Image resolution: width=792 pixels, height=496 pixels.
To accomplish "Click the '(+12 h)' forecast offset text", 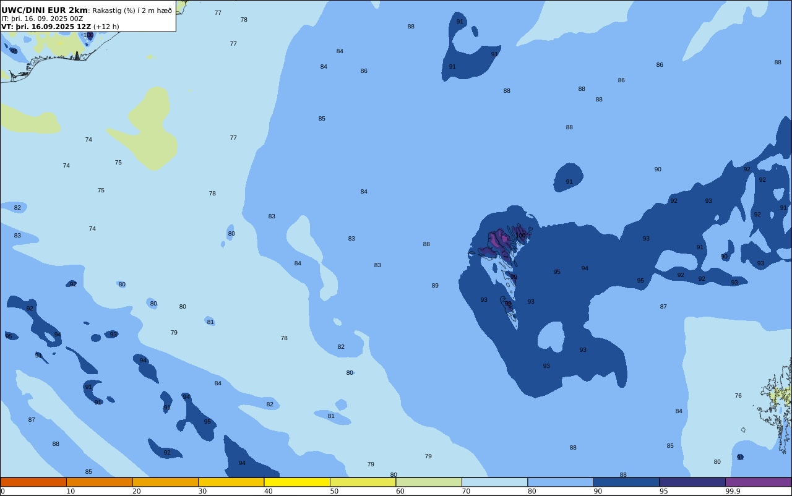I will click(106, 27).
